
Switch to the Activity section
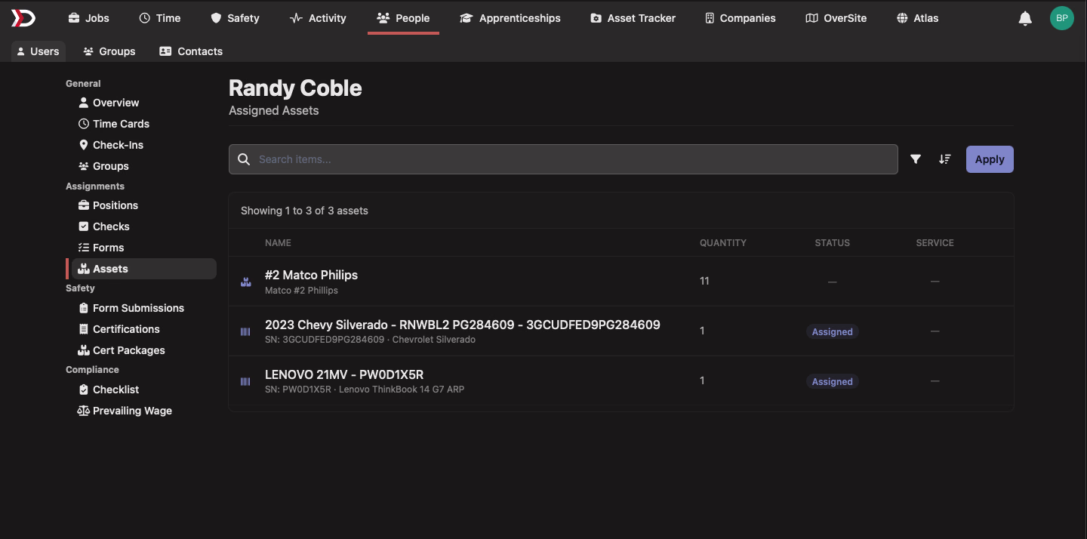point(318,18)
